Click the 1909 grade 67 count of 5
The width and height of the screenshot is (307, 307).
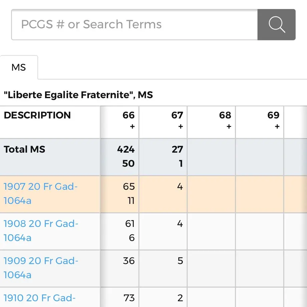coord(180,261)
